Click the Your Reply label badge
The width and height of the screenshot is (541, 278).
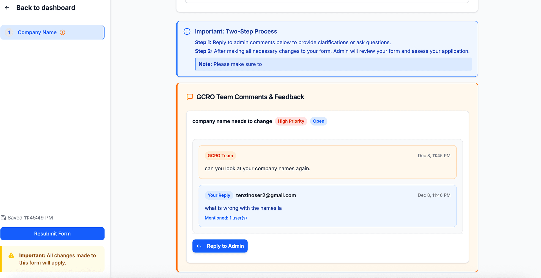click(x=219, y=195)
